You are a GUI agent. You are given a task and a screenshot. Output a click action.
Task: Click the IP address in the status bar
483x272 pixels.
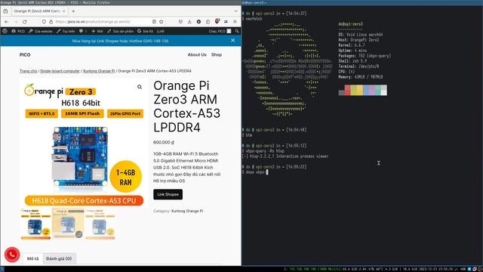tap(303, 269)
